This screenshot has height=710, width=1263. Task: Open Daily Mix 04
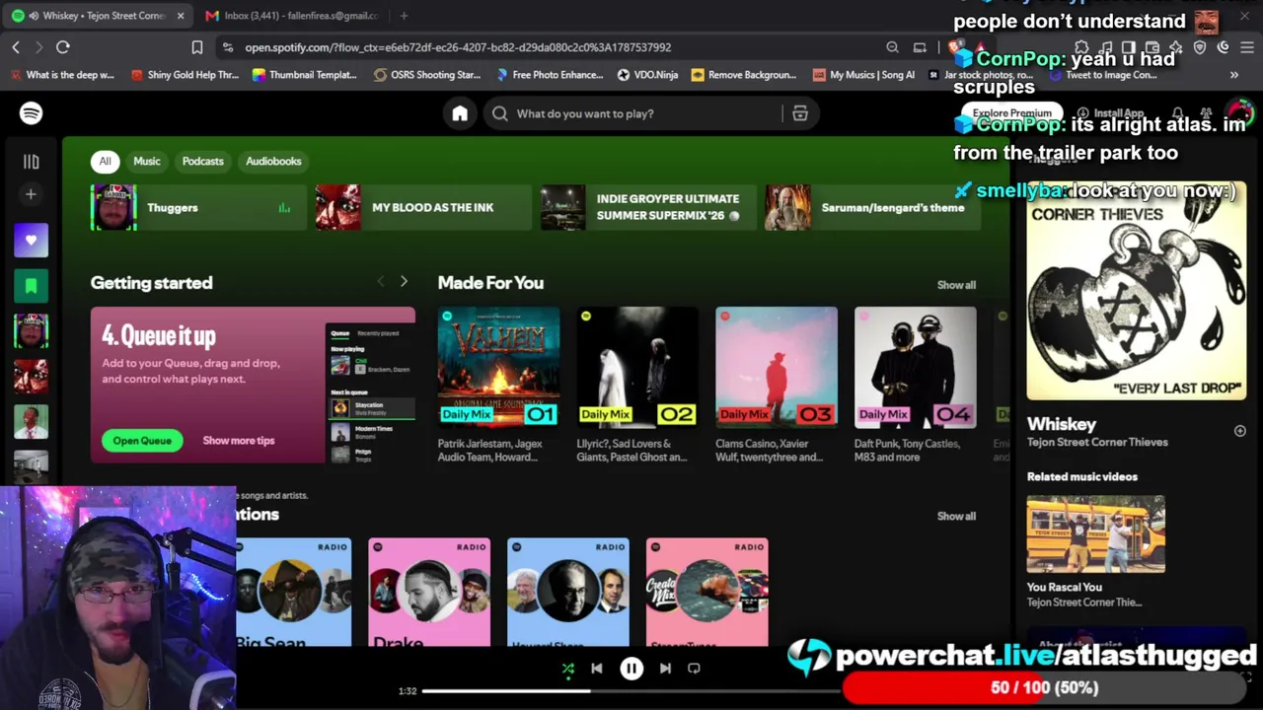(x=916, y=385)
